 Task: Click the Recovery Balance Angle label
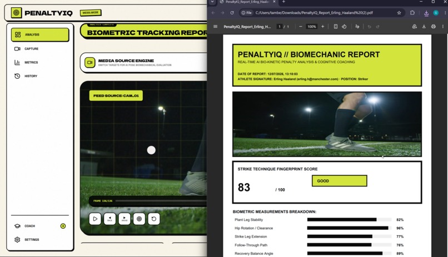[x=253, y=253]
